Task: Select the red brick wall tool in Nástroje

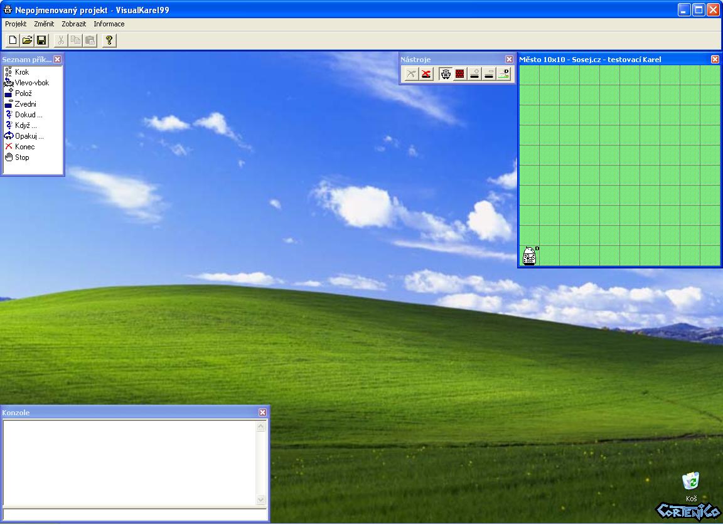Action: click(x=459, y=74)
